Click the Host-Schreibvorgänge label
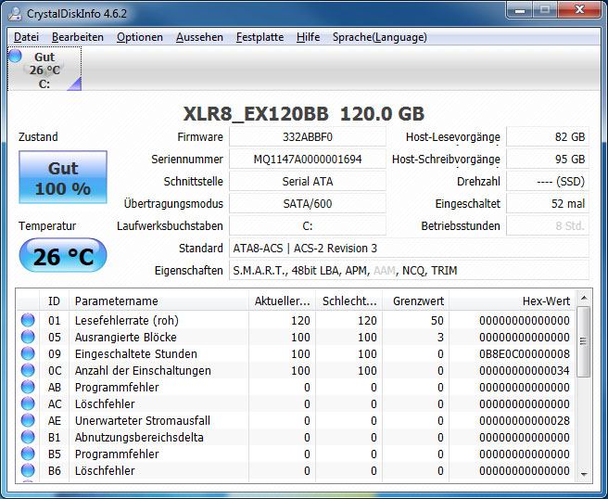The image size is (608, 499). (446, 160)
